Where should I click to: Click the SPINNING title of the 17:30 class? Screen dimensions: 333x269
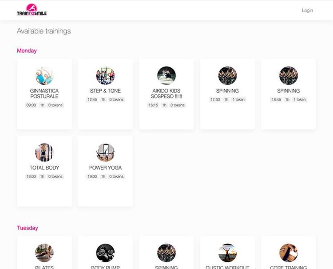227,91
